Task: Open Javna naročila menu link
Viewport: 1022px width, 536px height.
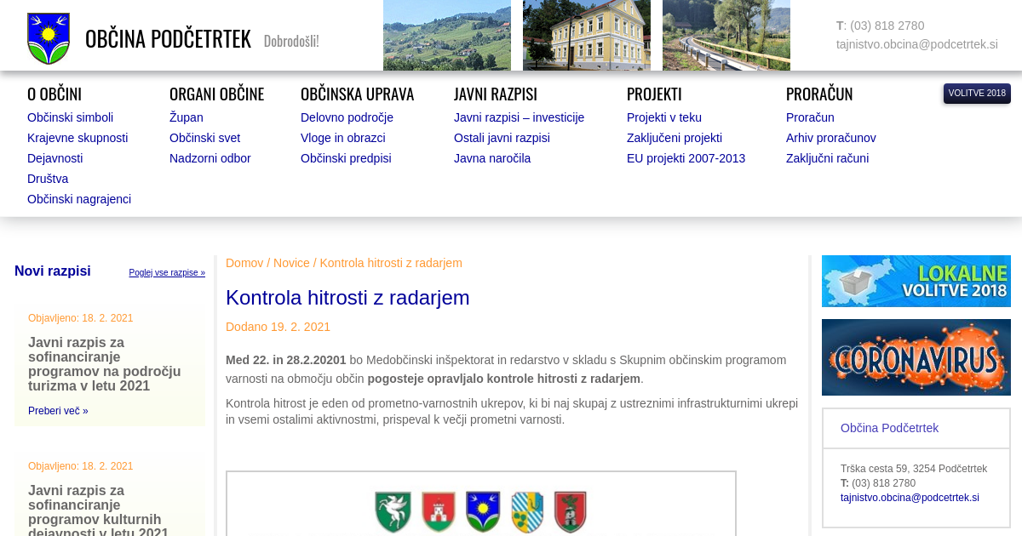Action: [491, 158]
